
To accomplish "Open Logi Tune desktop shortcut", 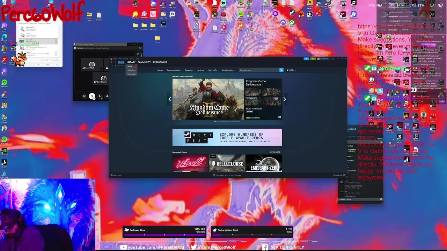I will pos(4,71).
